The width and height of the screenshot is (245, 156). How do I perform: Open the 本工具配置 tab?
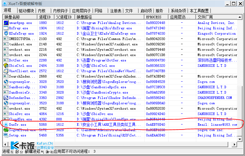(x=199, y=11)
